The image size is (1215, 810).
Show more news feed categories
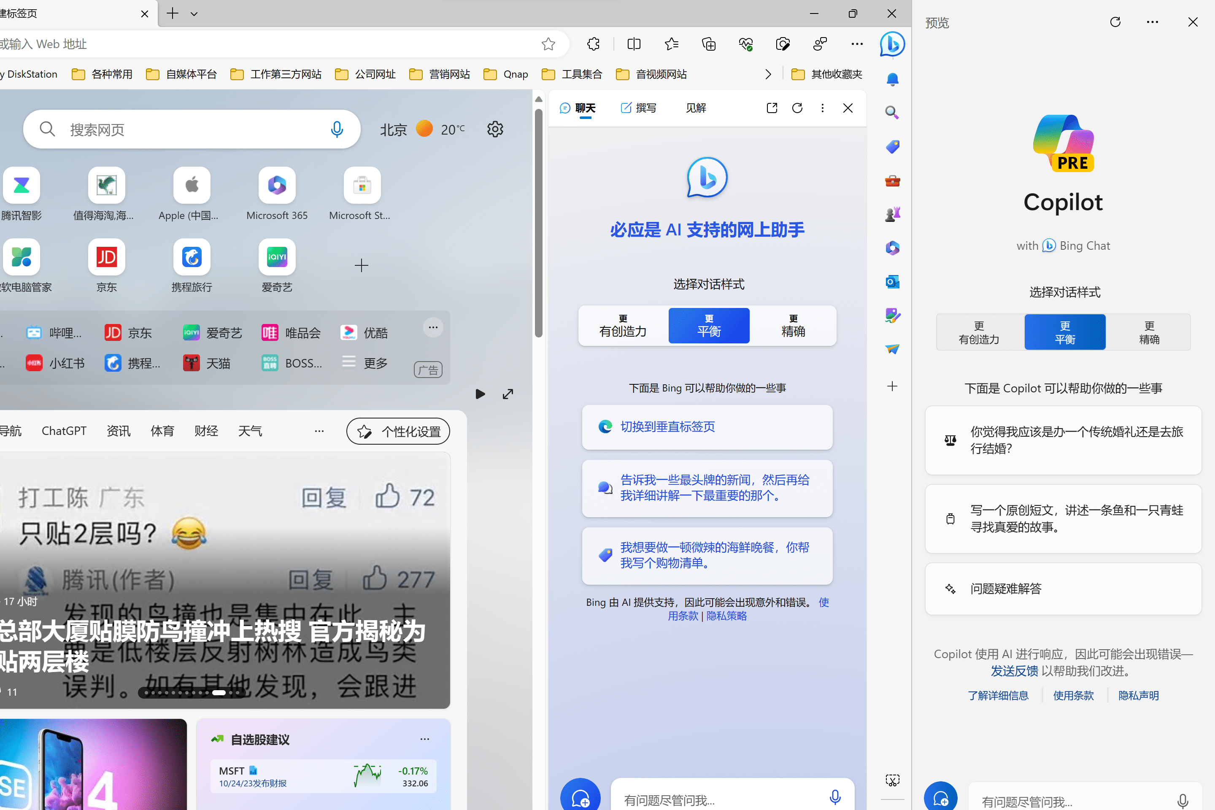coord(319,431)
